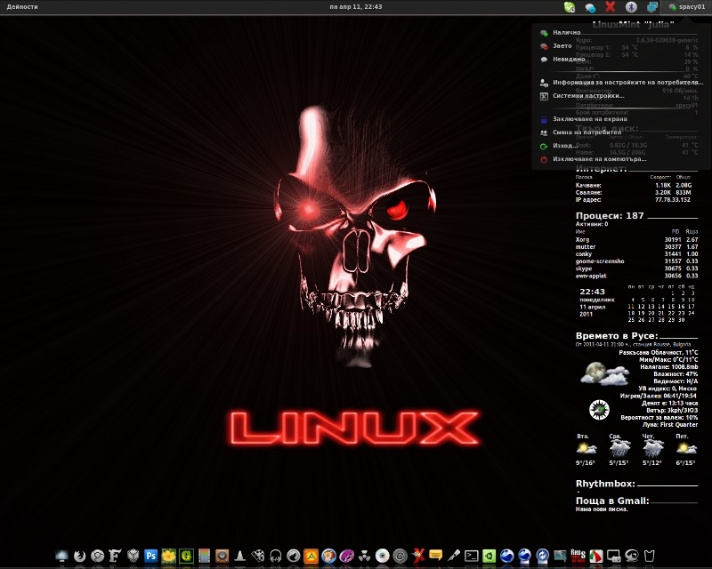The height and width of the screenshot is (569, 712).
Task: Click the clock showing пн апр 11, 22:43
Action: pos(355,7)
